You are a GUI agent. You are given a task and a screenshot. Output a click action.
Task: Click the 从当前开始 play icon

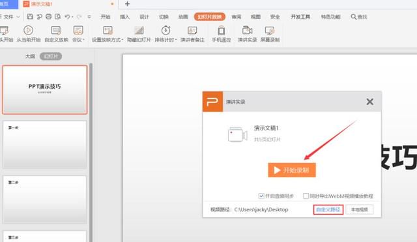28,30
